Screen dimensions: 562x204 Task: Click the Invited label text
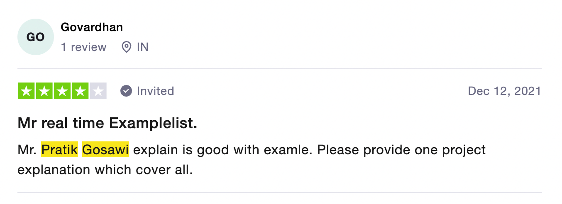pyautogui.click(x=155, y=91)
